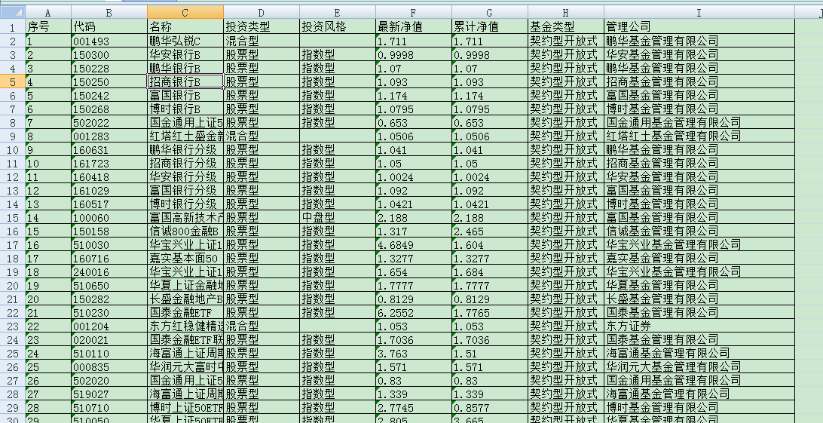Select the 3.763 latest net value cell
Screen dimensions: 823x423
tap(414, 353)
